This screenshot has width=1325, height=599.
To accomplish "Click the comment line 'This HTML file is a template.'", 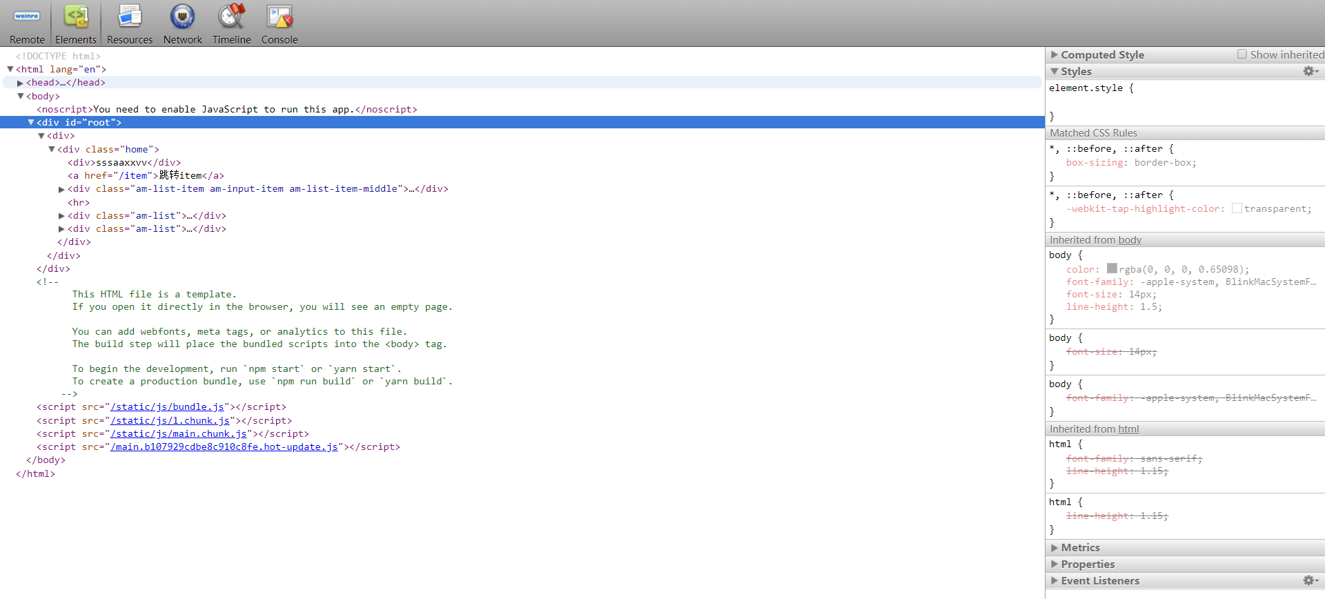I will click(x=155, y=294).
